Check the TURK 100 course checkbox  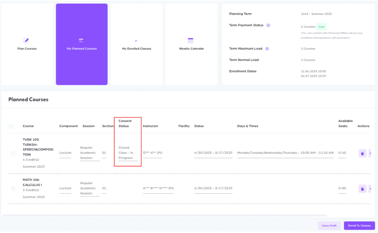tap(13, 153)
